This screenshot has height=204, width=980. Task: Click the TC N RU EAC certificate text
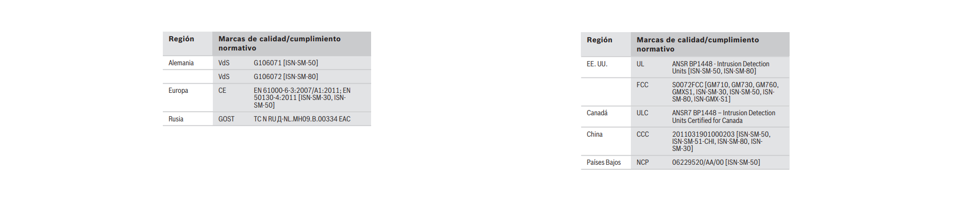pyautogui.click(x=302, y=119)
